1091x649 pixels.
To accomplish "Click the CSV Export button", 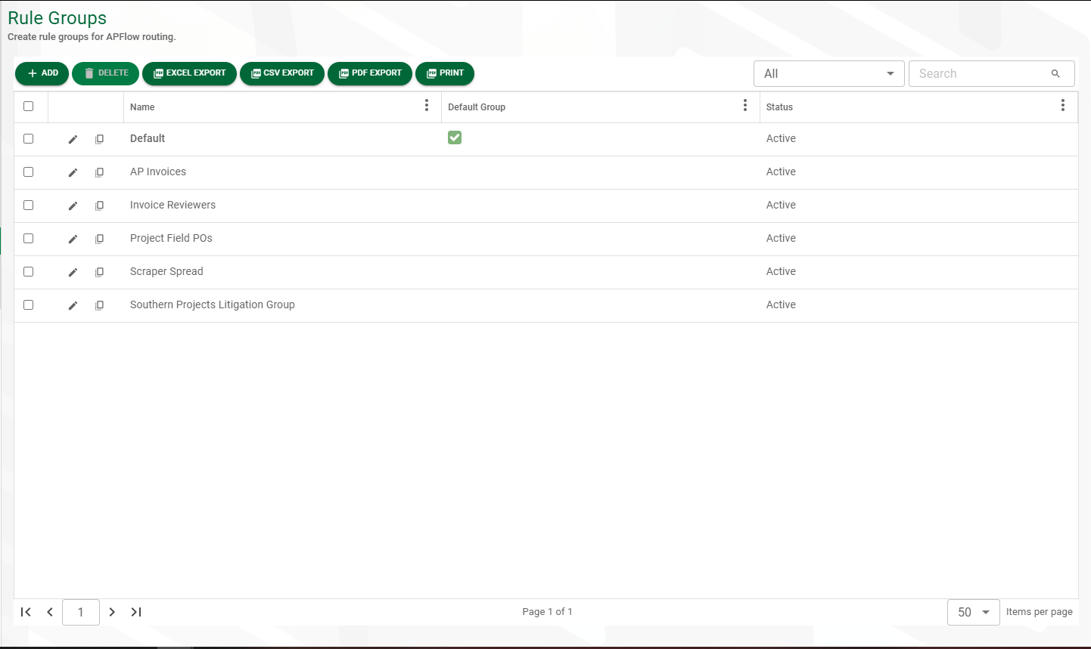I will click(x=282, y=73).
